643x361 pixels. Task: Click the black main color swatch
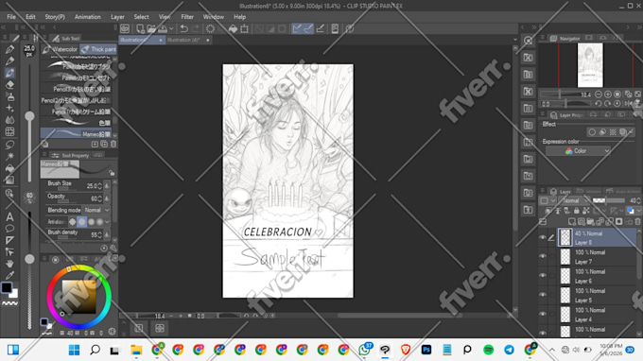7,287
